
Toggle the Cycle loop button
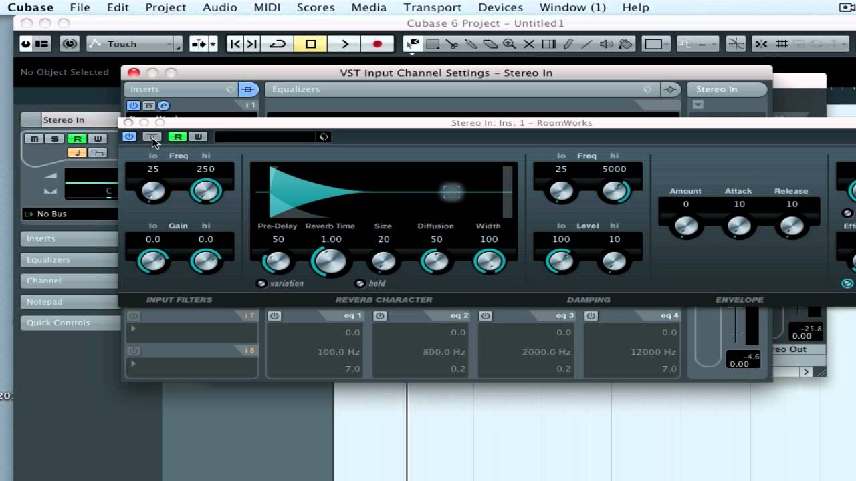(x=277, y=44)
